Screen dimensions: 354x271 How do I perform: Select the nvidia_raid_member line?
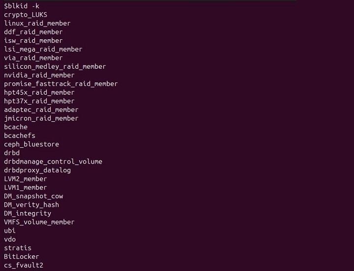point(39,75)
